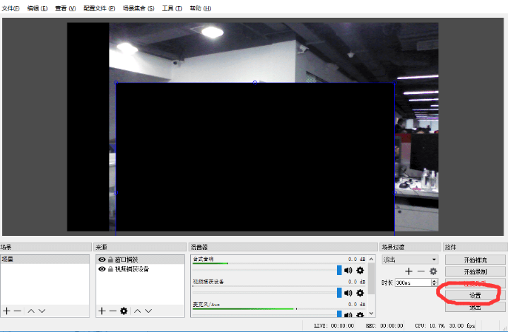The image size is (508, 332).
Task: Toggle visibility of the 视频捕获设备 source
Action: point(101,269)
